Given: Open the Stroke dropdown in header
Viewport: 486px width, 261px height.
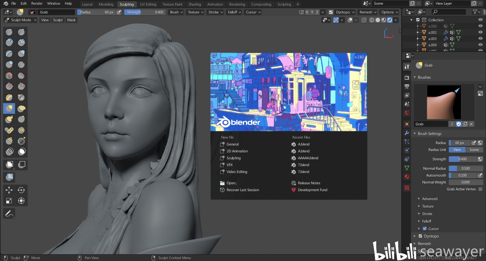Looking at the screenshot, I should tap(215, 12).
